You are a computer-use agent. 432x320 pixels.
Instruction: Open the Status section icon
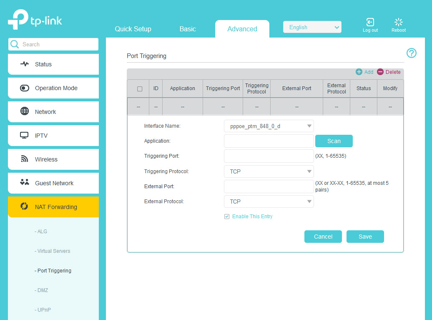click(x=25, y=64)
